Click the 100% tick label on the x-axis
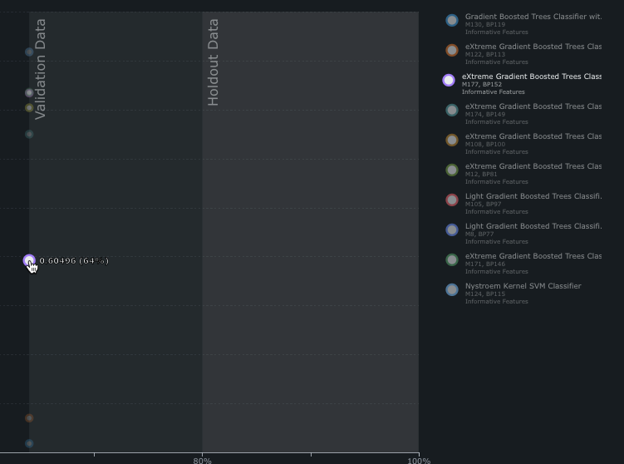The image size is (624, 464). coord(419,460)
